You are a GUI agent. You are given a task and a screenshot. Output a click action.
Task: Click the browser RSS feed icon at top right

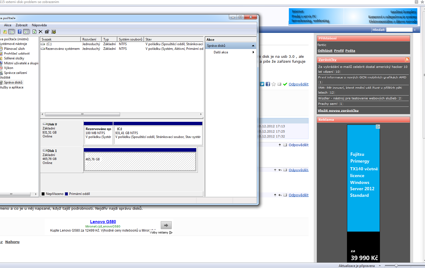coord(416,2)
